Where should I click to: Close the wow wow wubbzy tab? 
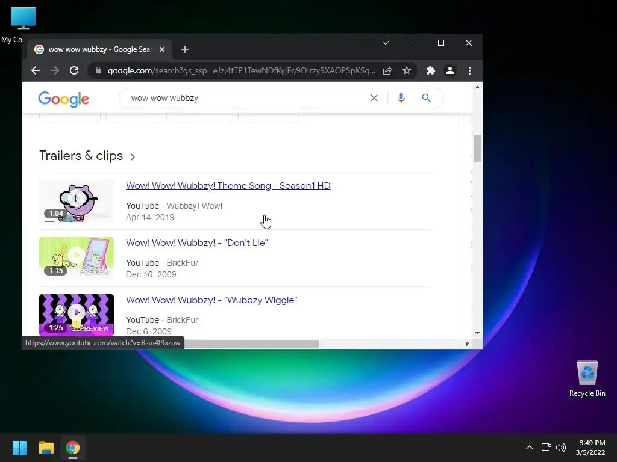point(162,49)
